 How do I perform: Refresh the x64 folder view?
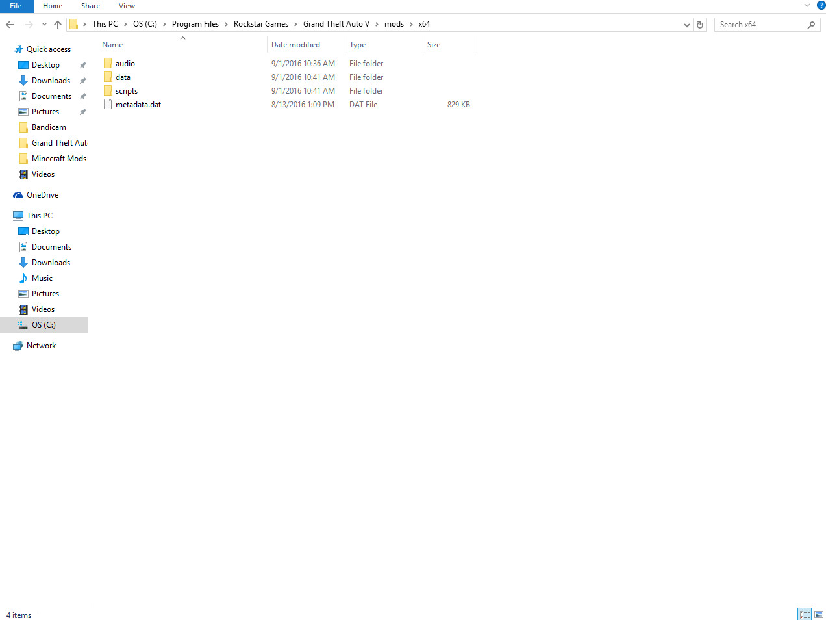click(700, 25)
